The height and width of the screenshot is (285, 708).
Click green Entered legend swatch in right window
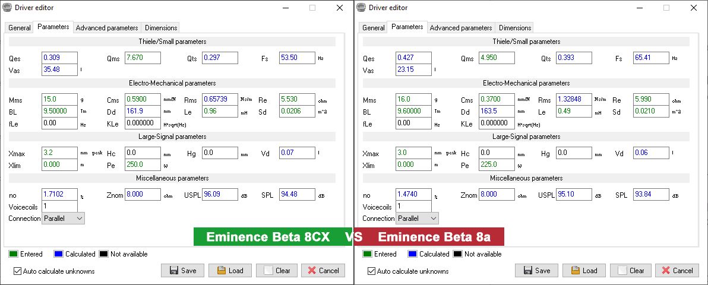pos(368,254)
